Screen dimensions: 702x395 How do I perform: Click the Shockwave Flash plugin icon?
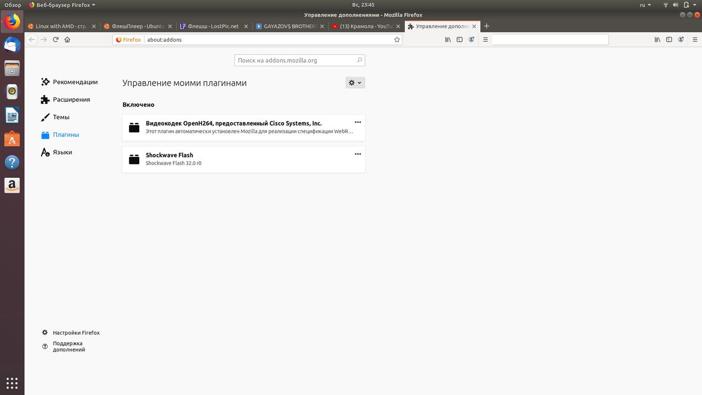coord(134,159)
